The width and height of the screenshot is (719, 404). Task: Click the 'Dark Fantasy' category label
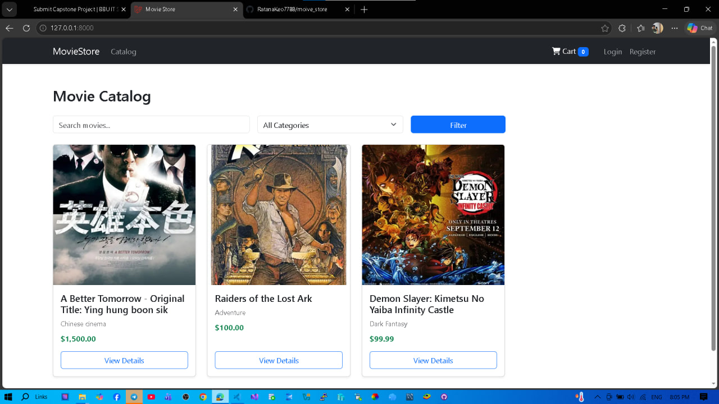[389, 324]
